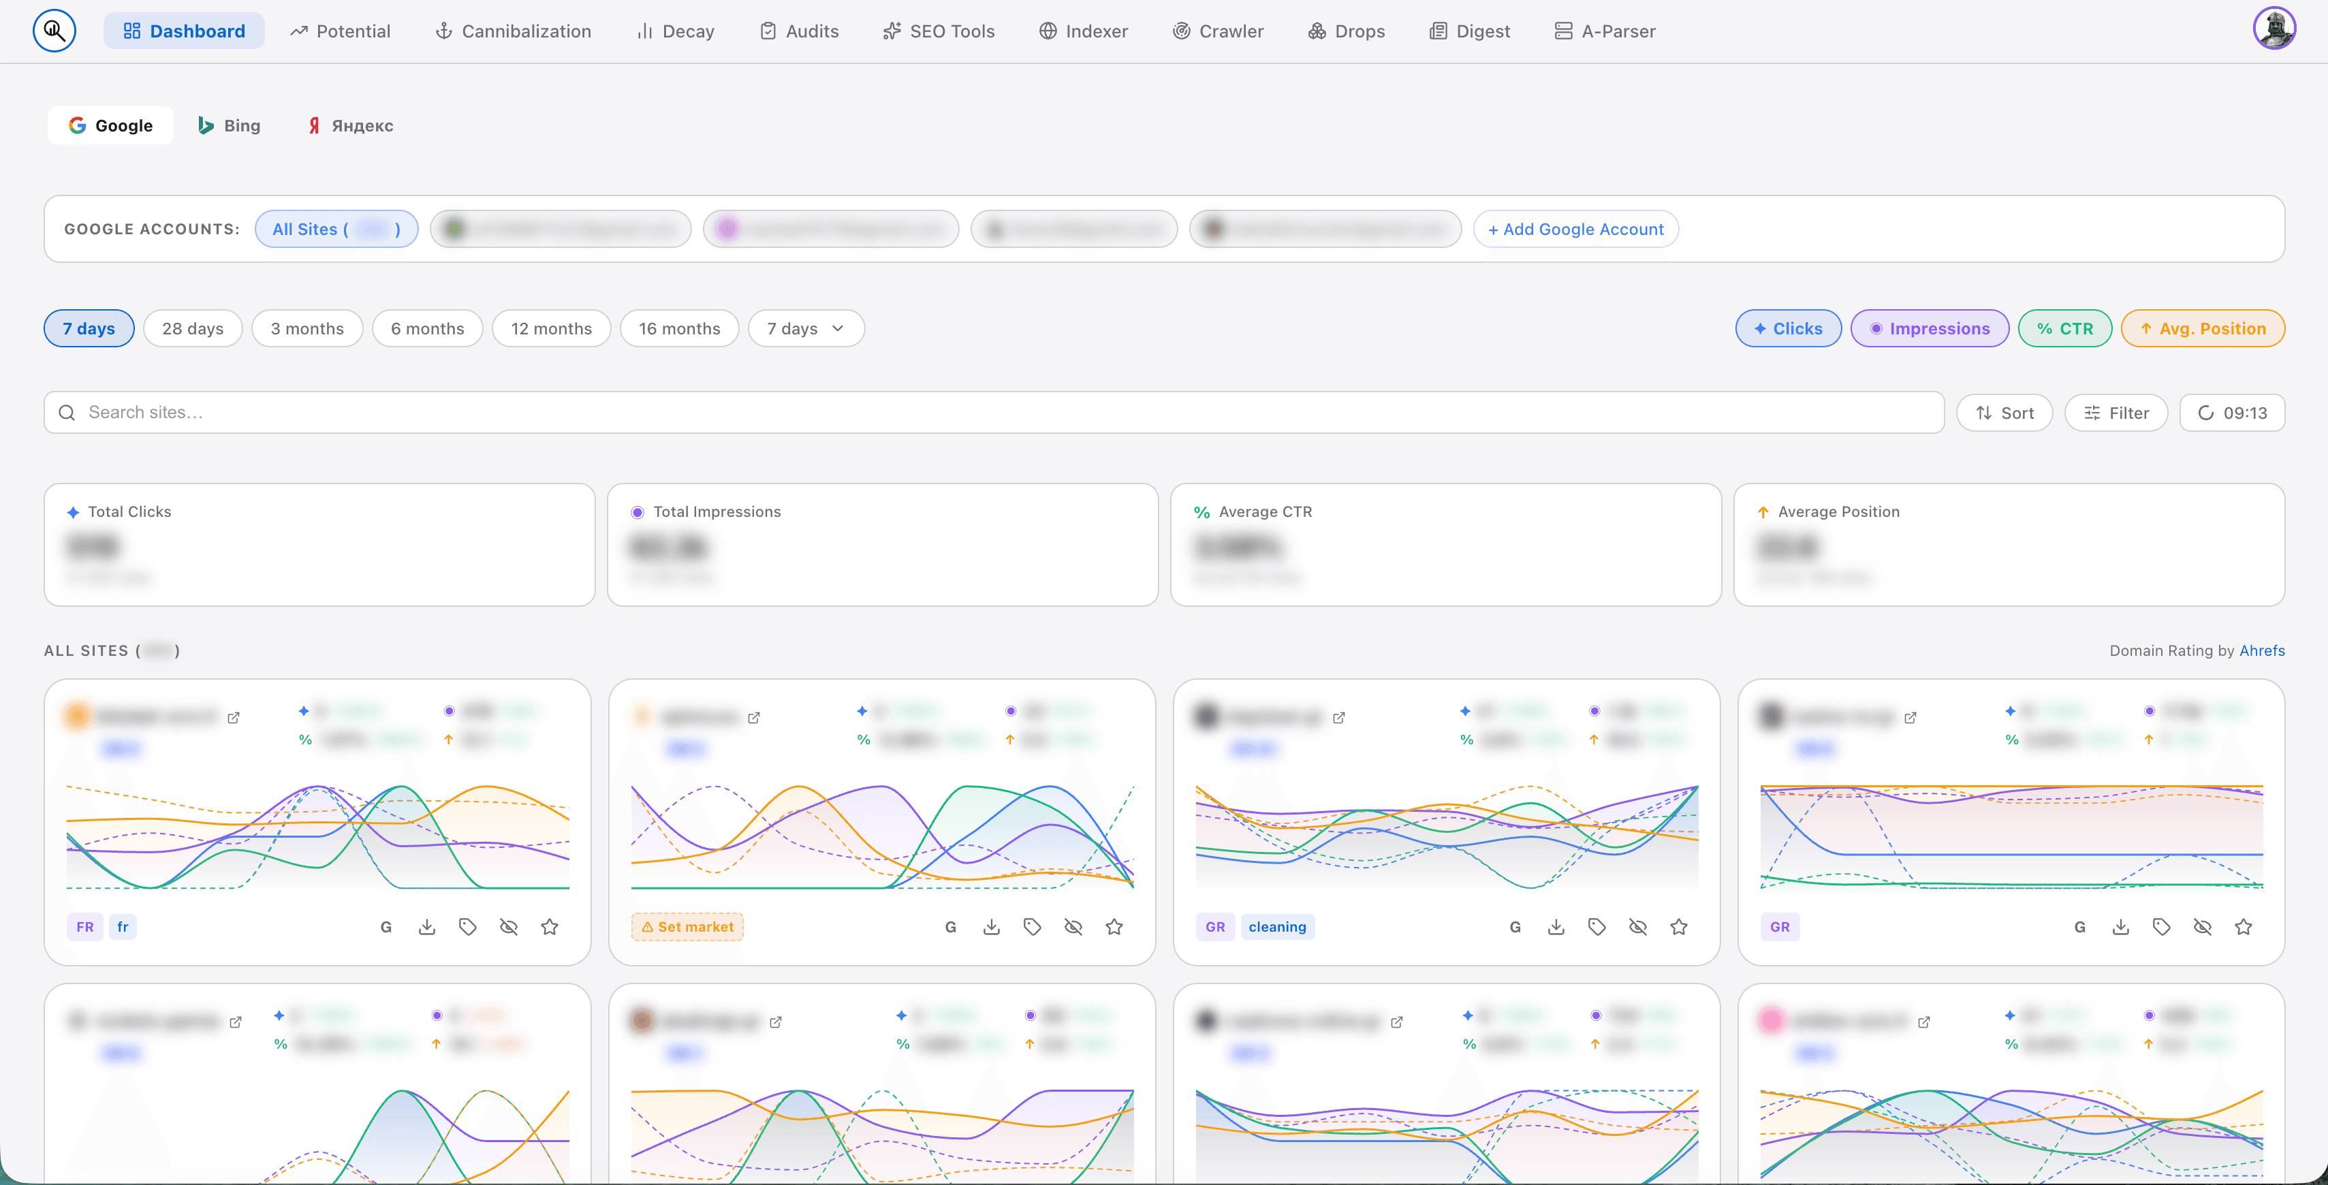This screenshot has height=1185, width=2328.
Task: Open Google icon on the last card in the first row
Action: coord(2080,926)
